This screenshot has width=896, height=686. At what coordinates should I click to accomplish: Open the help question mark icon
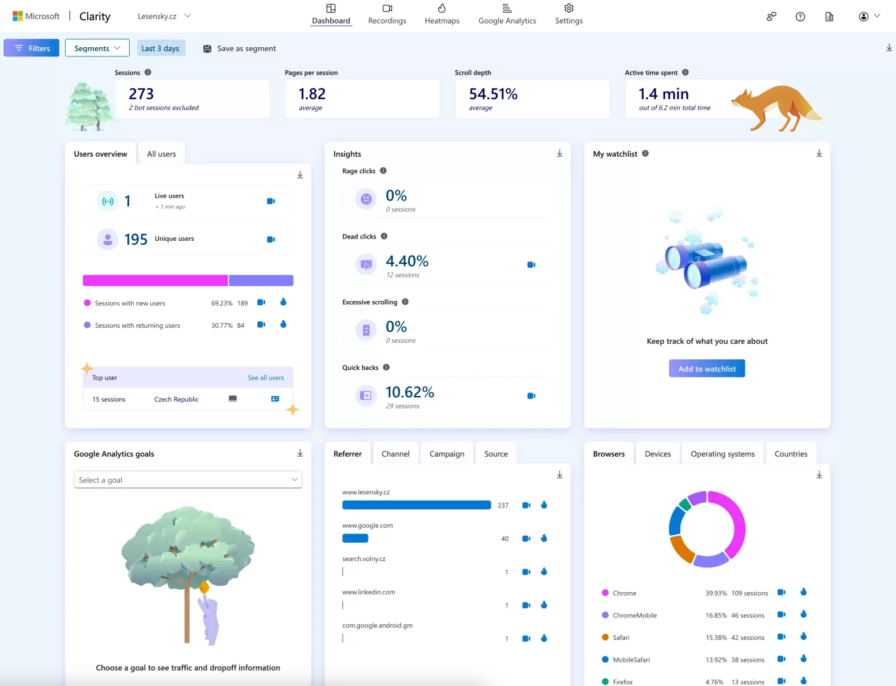coord(800,17)
